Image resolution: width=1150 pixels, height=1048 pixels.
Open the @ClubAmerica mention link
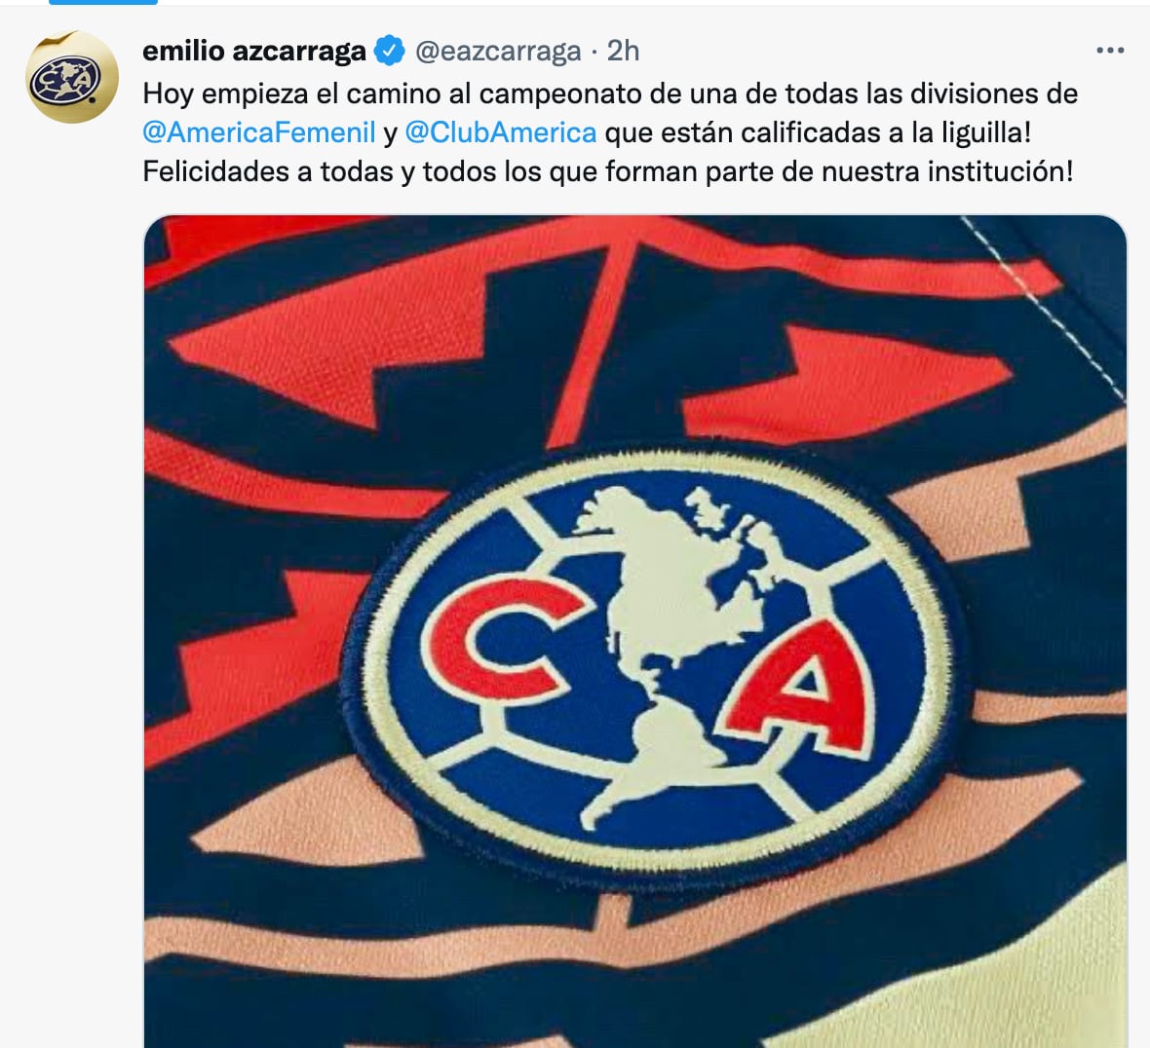(x=501, y=132)
